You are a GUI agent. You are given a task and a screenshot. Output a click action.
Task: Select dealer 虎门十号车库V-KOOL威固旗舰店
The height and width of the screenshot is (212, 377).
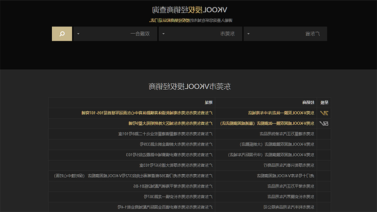pos(286,176)
